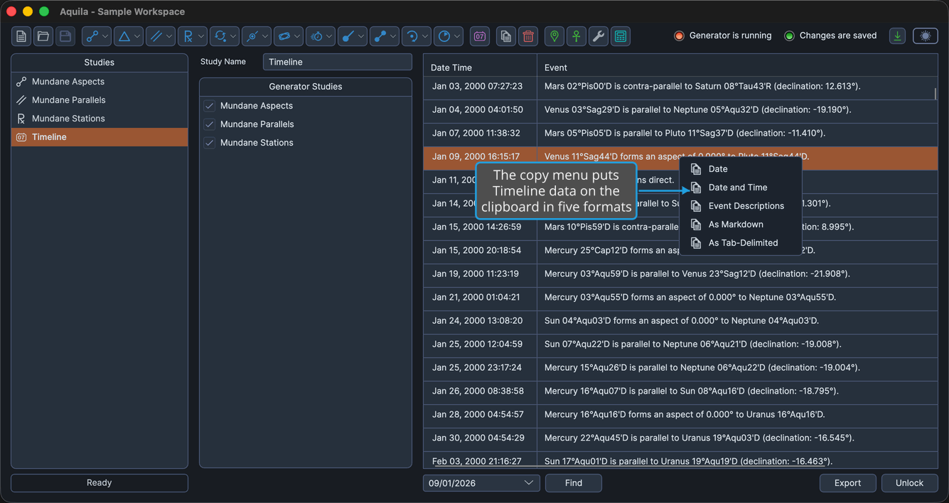
Task: Open settings with the wrench icon
Action: click(x=599, y=36)
